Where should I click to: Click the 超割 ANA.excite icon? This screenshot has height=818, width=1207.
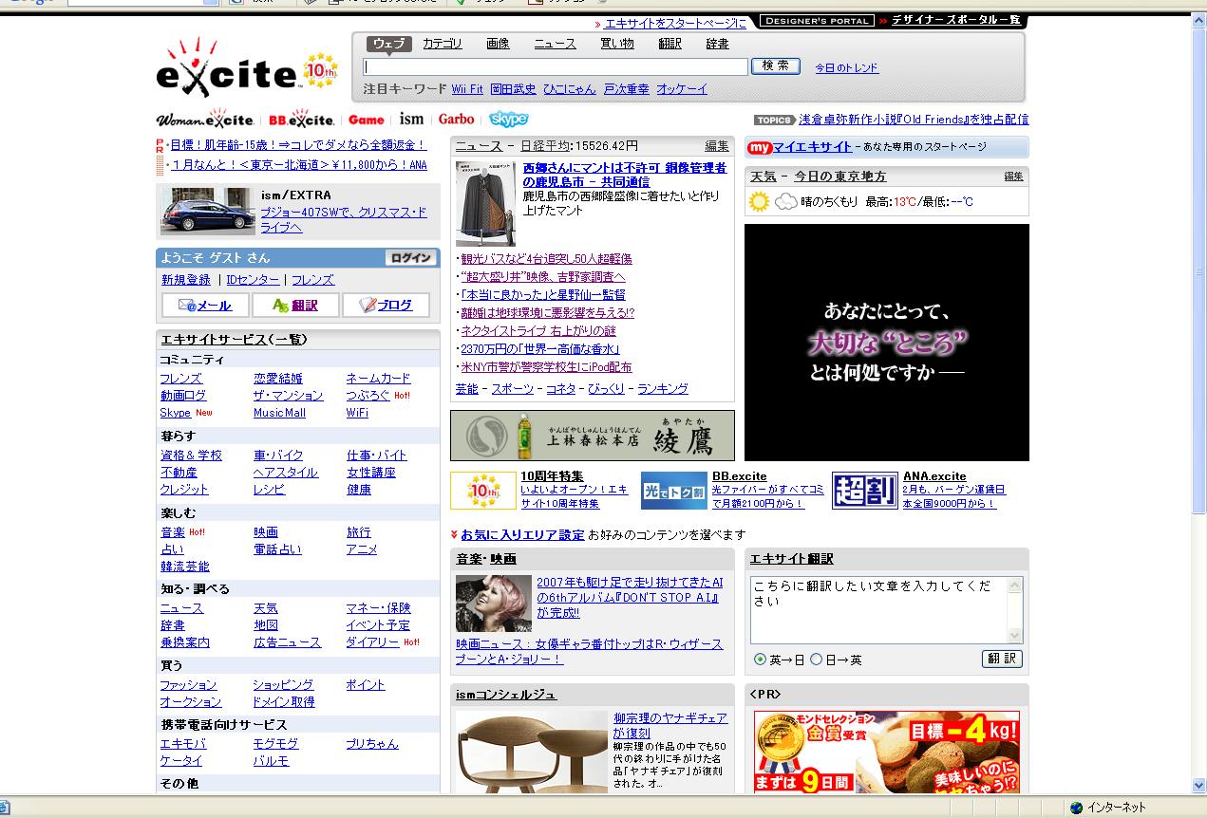865,491
